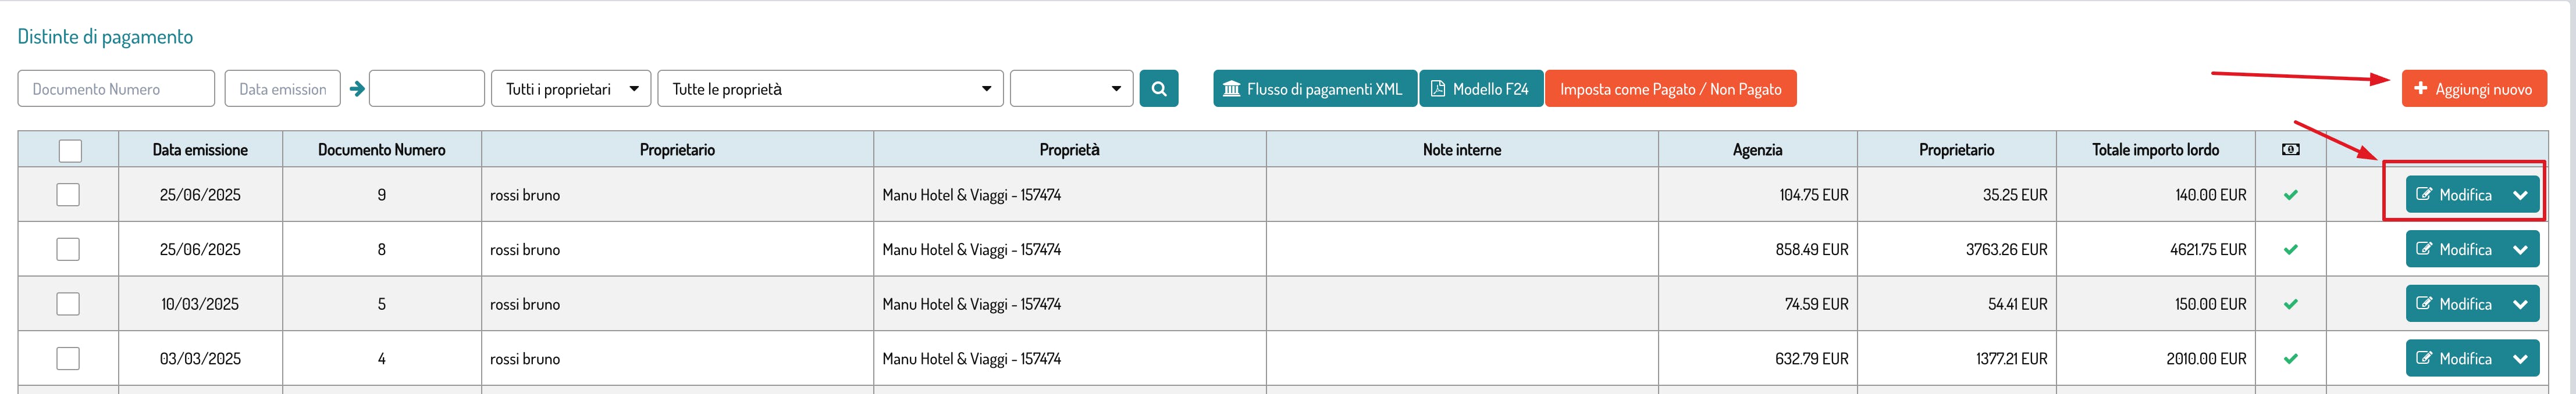The width and height of the screenshot is (2576, 394).
Task: Click the 'Proprietà' column header
Action: click(x=1069, y=149)
